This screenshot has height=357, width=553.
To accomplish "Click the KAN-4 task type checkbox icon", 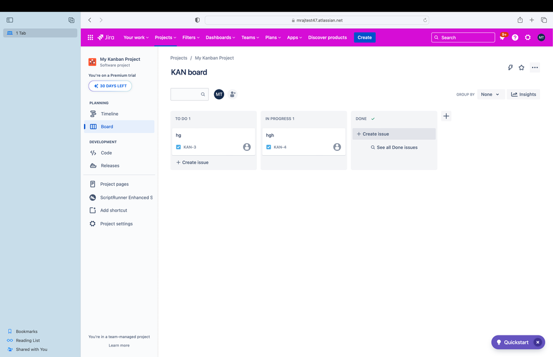I will pyautogui.click(x=268, y=147).
